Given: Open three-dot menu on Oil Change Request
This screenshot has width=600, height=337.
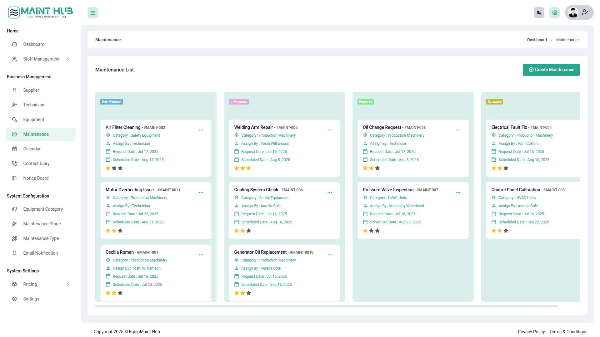Looking at the screenshot, I should pyautogui.click(x=458, y=130).
